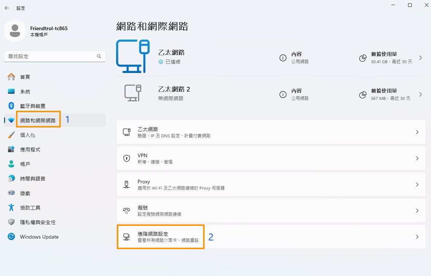This screenshot has width=431, height=276.
Task: Expand the VPN row chevron
Action: coord(417,158)
